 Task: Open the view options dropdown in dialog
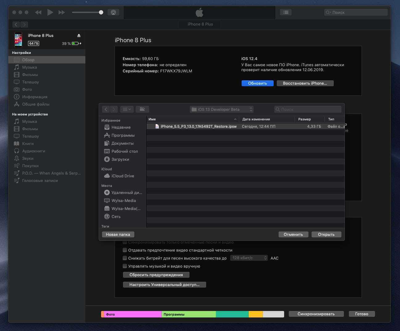click(126, 109)
